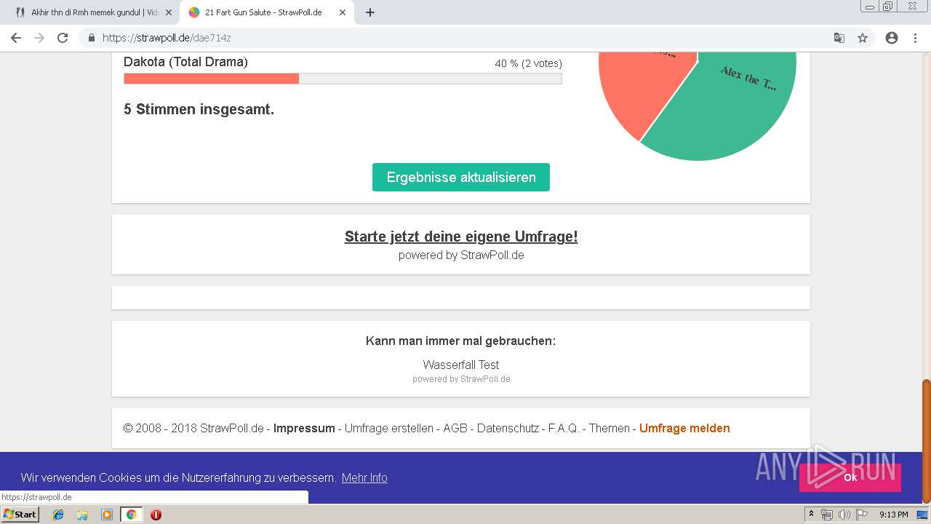The height and width of the screenshot is (524, 931).
Task: Click the 9:13 PM taskbar clock
Action: tap(893, 515)
